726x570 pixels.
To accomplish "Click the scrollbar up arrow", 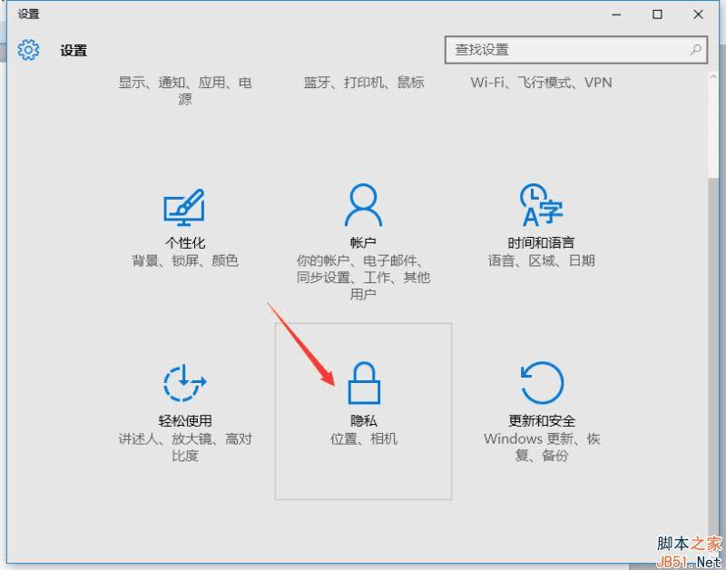I will pyautogui.click(x=713, y=77).
